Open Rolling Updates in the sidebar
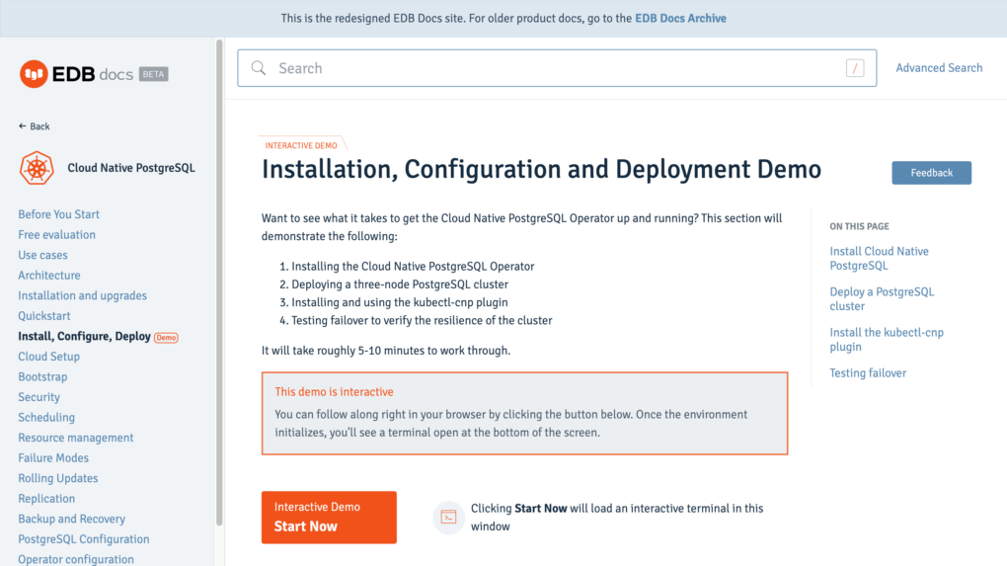The image size is (1007, 566). pos(58,479)
